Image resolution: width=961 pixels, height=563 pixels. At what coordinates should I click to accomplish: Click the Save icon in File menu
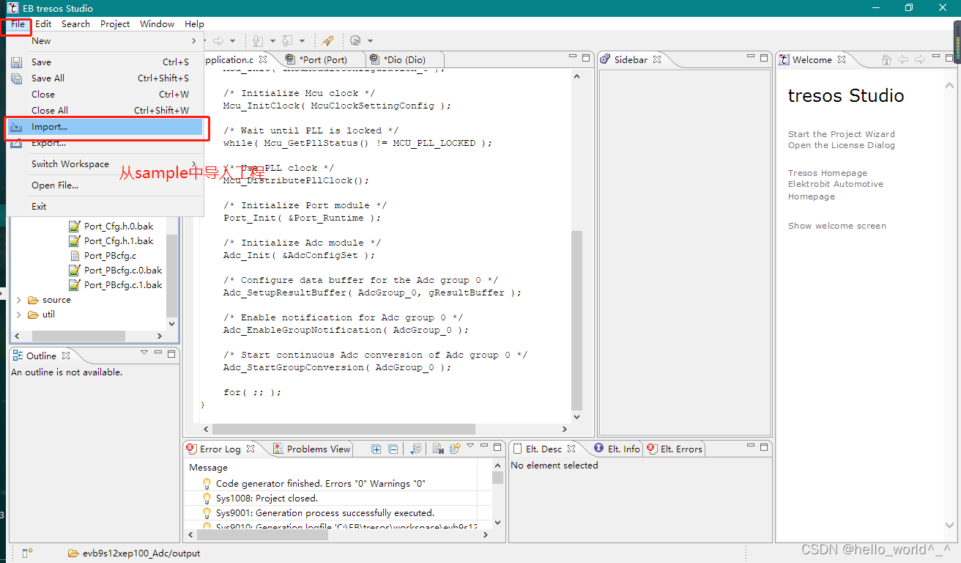(x=16, y=62)
